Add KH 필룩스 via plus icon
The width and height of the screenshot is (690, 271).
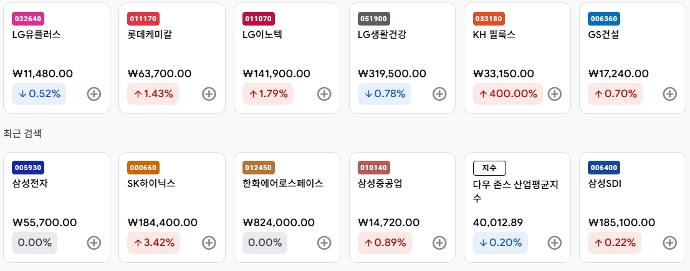pyautogui.click(x=555, y=93)
